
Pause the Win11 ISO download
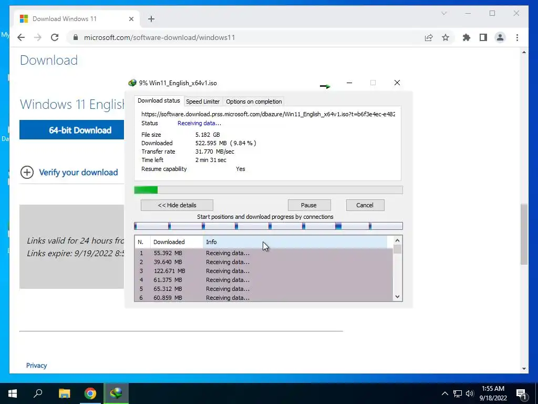point(309,205)
